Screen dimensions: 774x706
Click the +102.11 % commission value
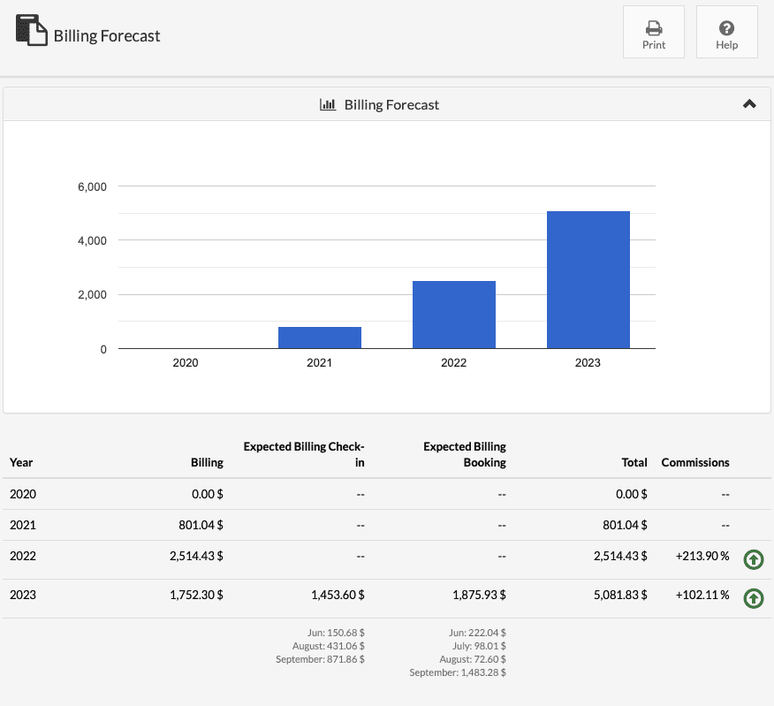(x=702, y=595)
